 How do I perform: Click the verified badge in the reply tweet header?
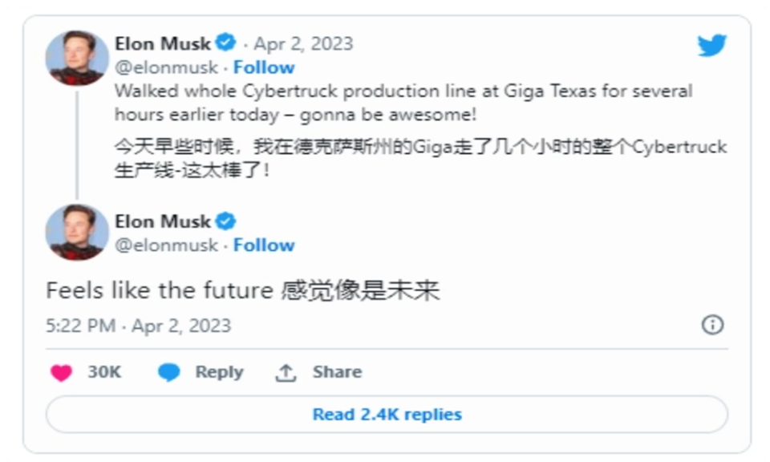pyautogui.click(x=226, y=221)
